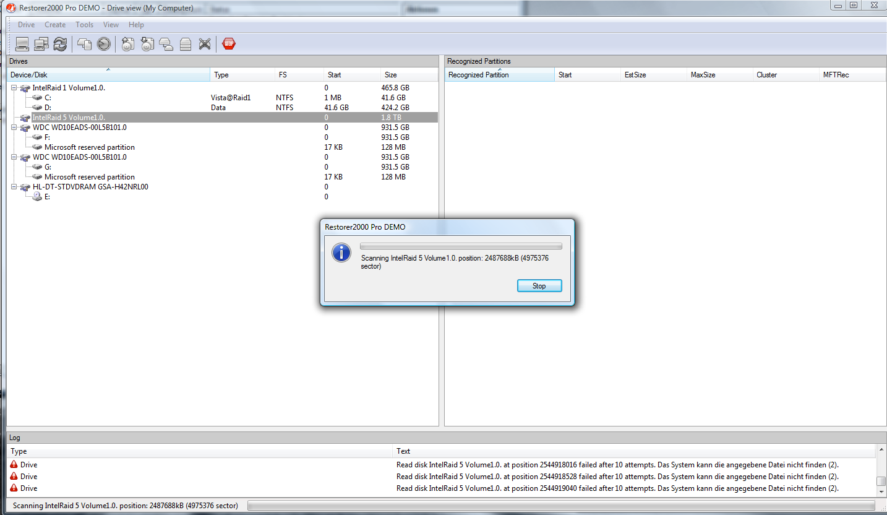
Task: Click the optical disc icon beside E:
Action: tap(37, 197)
